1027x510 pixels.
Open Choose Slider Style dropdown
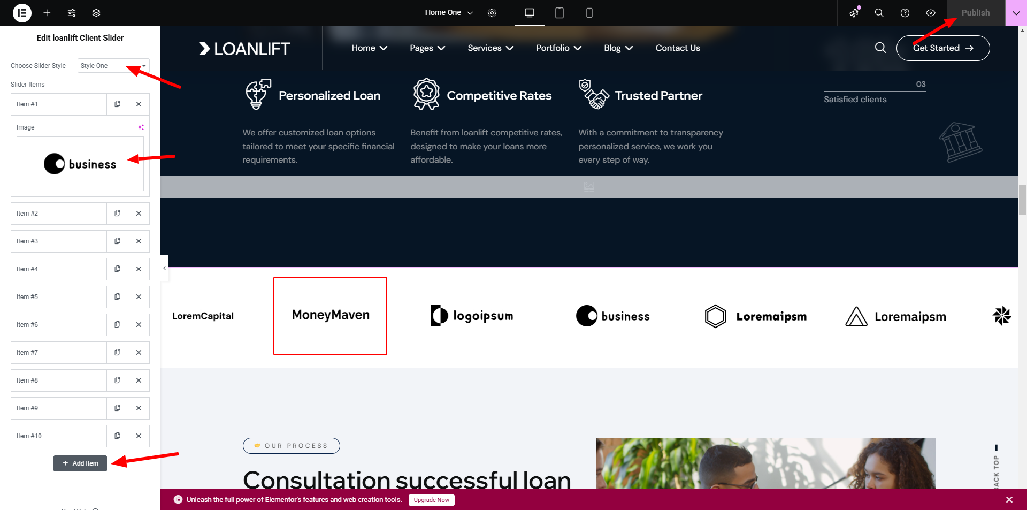click(113, 66)
